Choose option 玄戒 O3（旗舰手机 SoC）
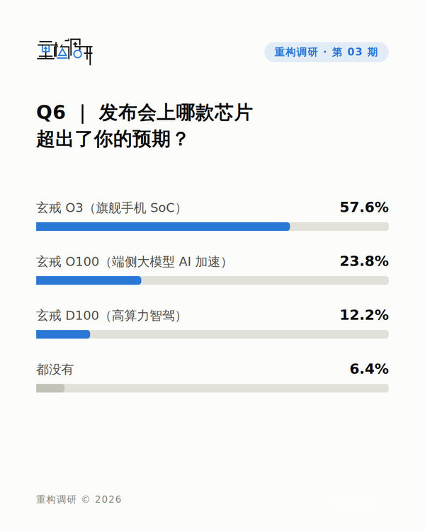 tap(109, 208)
